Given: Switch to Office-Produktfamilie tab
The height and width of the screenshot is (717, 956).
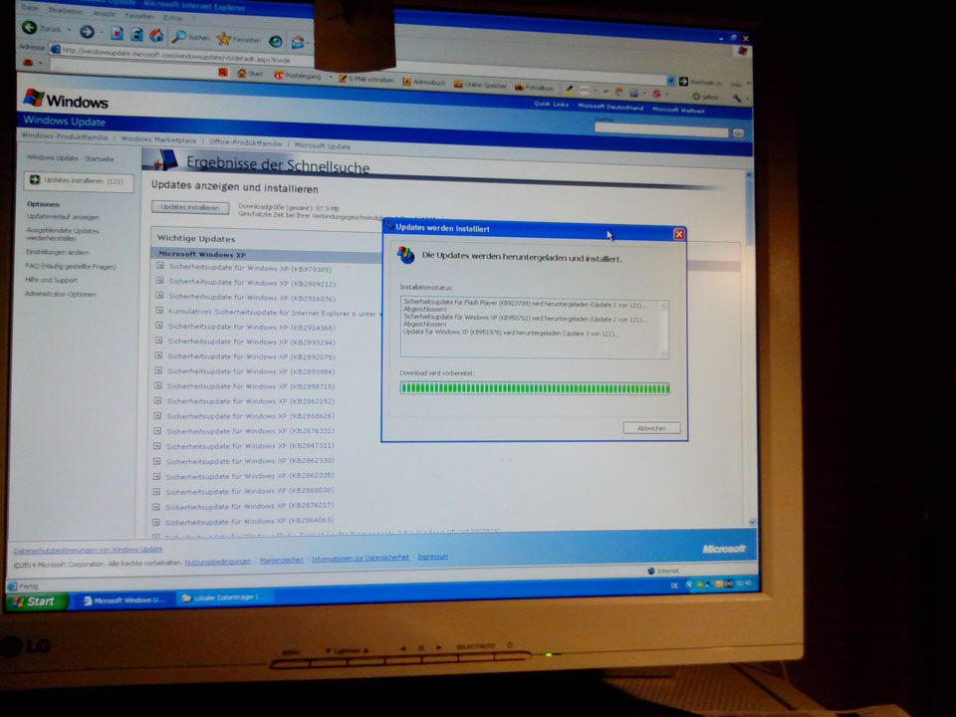Looking at the screenshot, I should point(246,142).
